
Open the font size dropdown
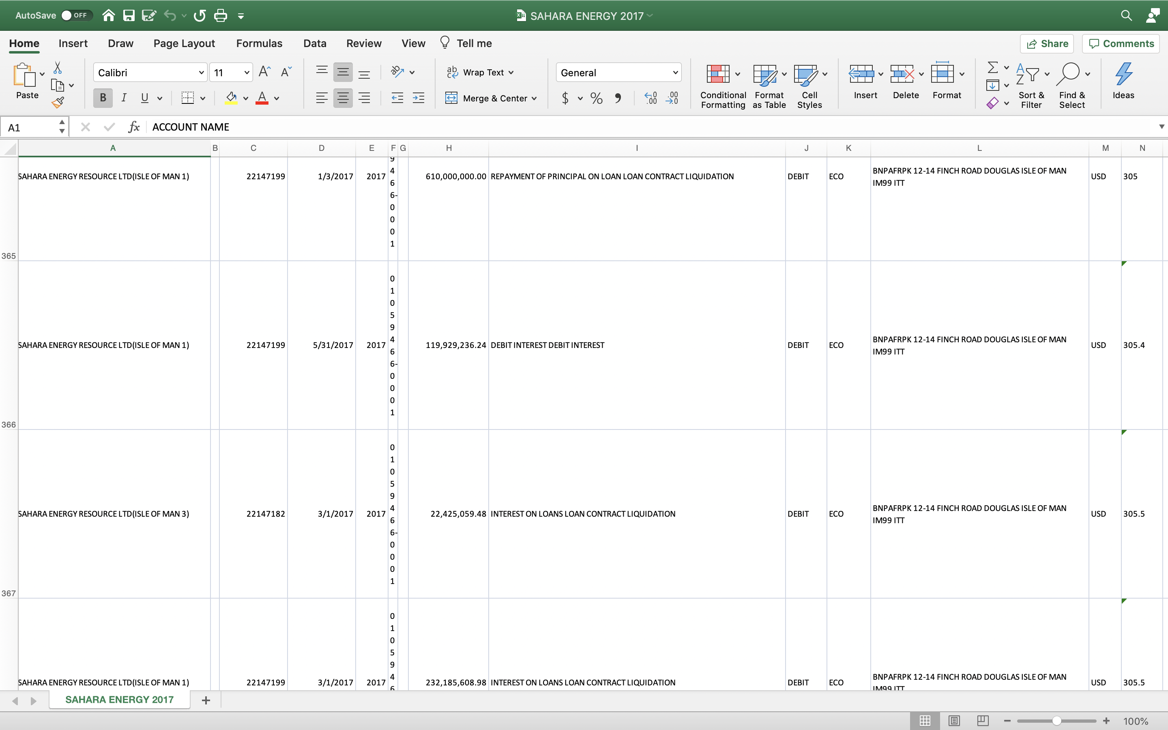247,73
